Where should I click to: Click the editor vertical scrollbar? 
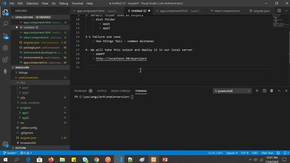pyautogui.click(x=289, y=48)
